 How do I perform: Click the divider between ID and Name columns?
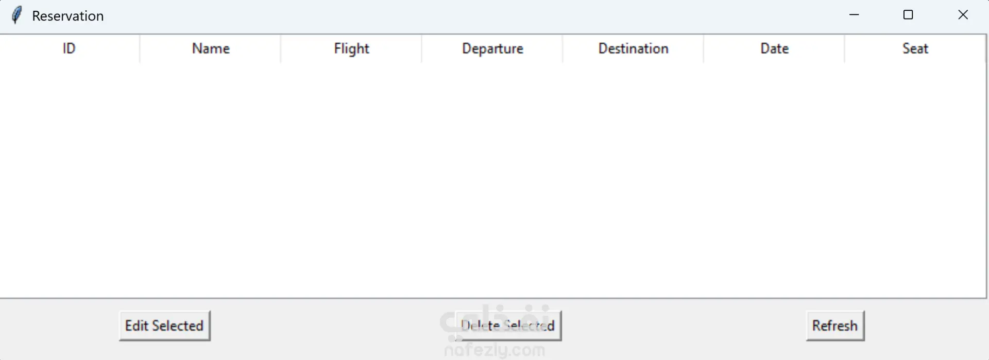click(x=140, y=48)
